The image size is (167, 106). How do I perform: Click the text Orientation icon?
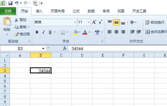pyautogui.click(x=132, y=22)
